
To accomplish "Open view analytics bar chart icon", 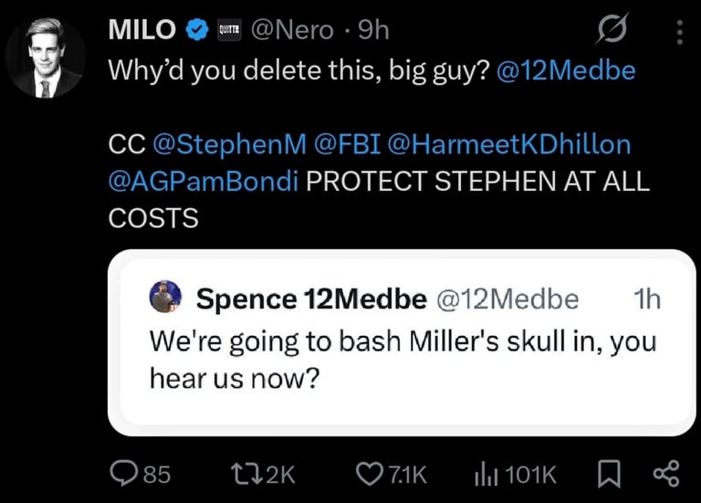I will (x=485, y=473).
